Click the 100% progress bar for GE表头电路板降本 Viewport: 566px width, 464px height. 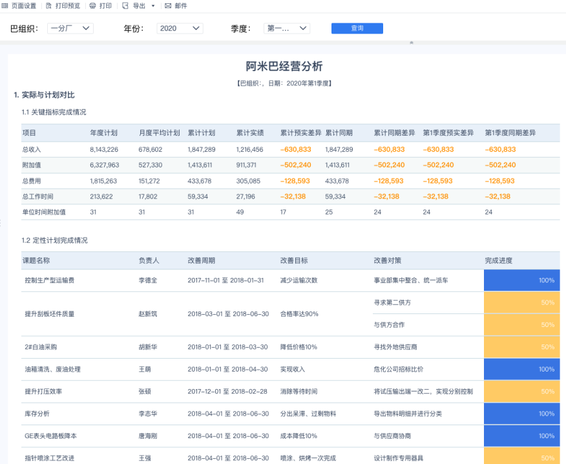pos(521,436)
